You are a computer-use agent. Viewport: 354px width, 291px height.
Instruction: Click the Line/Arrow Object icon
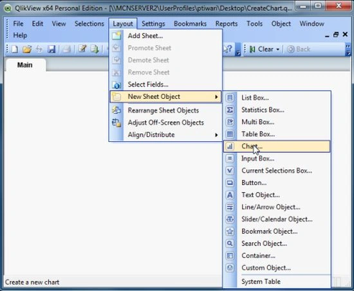point(230,207)
